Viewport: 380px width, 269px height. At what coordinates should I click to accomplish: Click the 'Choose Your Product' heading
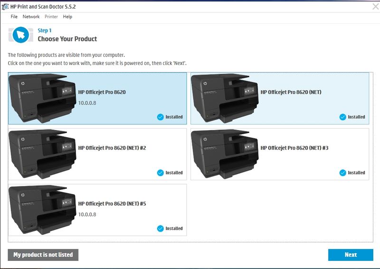pos(67,39)
